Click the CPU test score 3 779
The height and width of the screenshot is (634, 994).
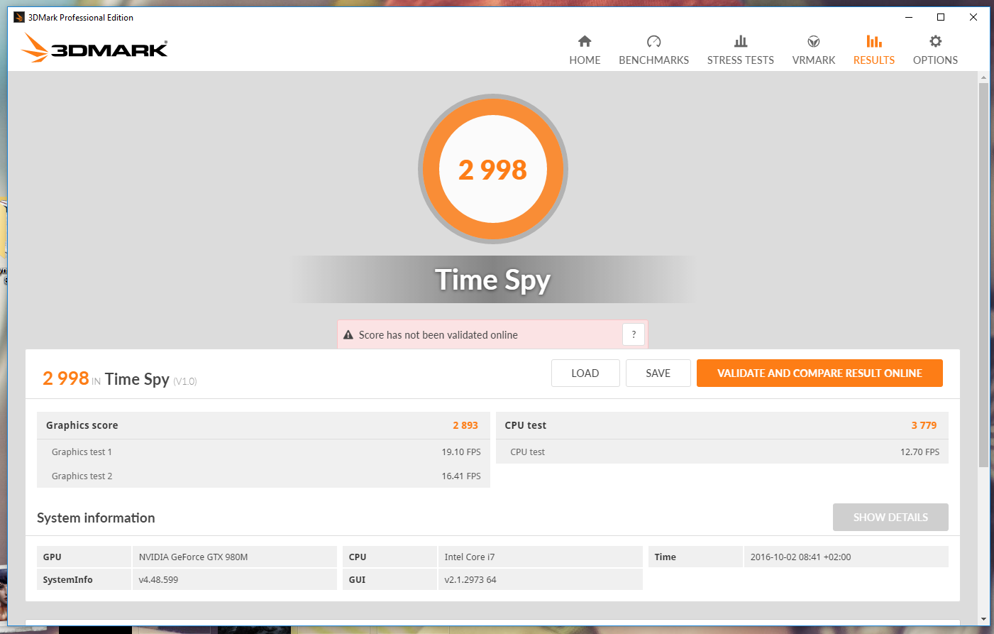[x=924, y=425]
